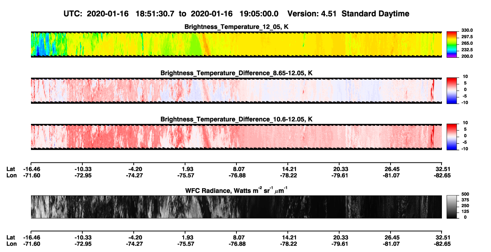
Task: Click longitude -82.65 on the upper axis
Action: click(442, 175)
